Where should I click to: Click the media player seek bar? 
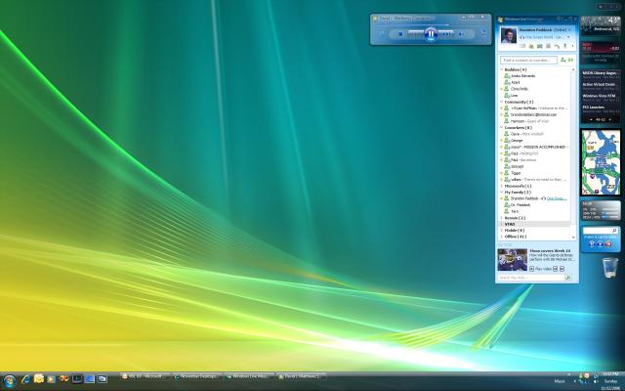431,25
